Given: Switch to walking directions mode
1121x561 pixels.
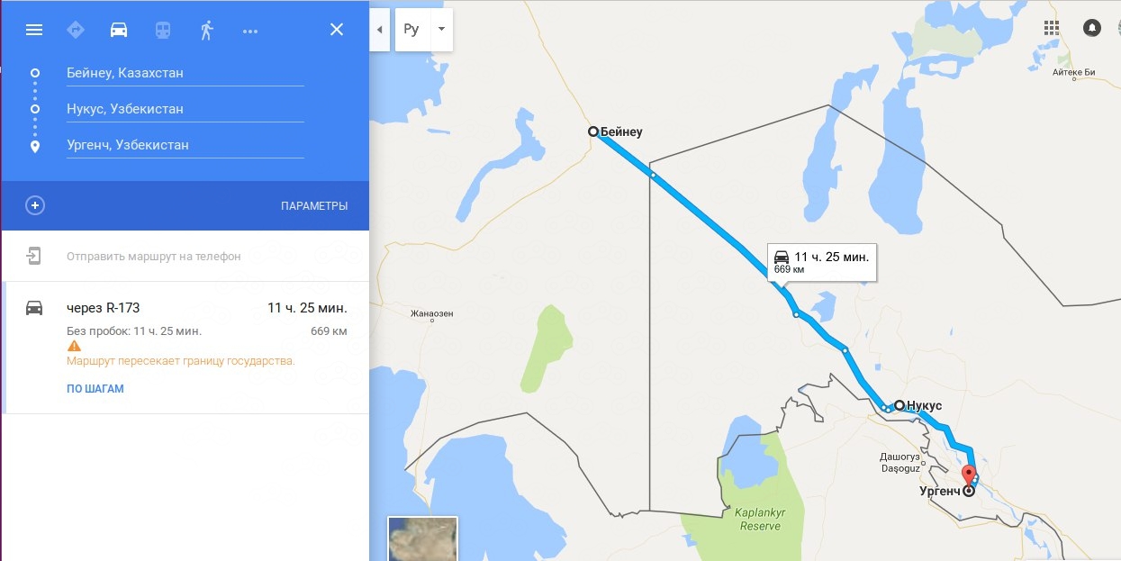Looking at the screenshot, I should tap(206, 30).
